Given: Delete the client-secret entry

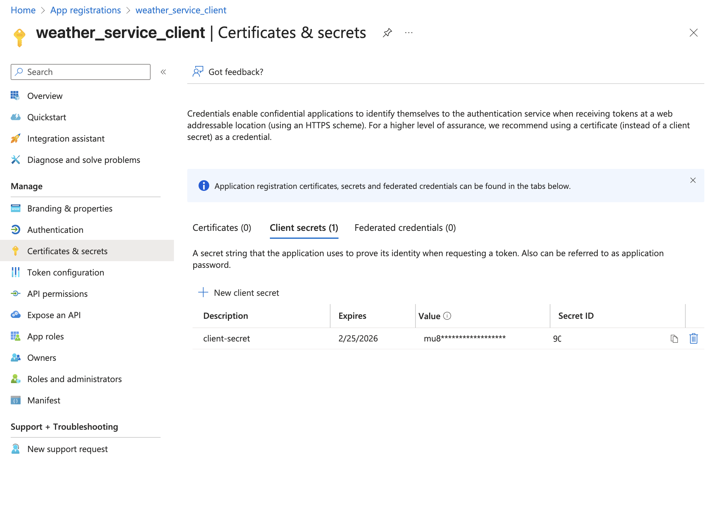Looking at the screenshot, I should (x=693, y=338).
